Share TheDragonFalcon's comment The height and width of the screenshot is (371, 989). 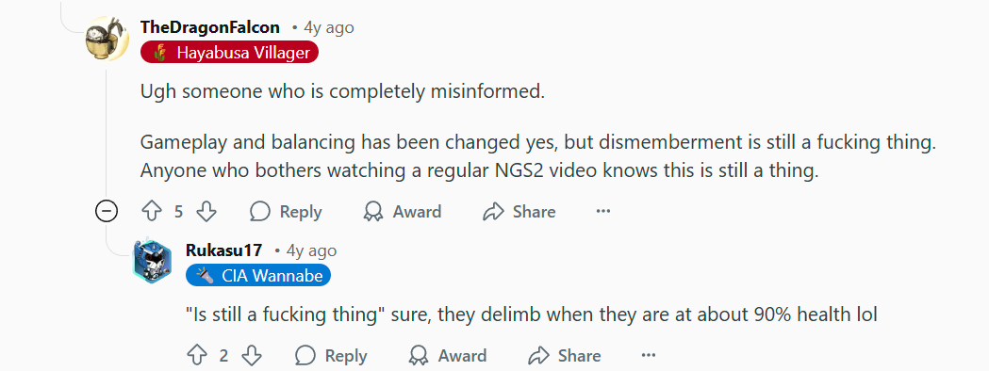point(519,212)
